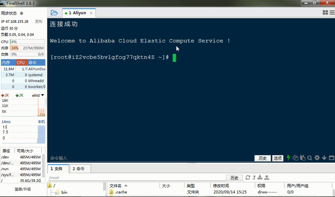
Task: Open terminal search with magnifier icon
Action: coord(310,158)
